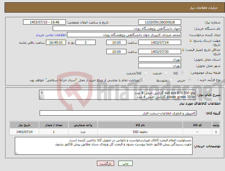The width and height of the screenshot is (225, 171).
Task: Click general description text area ssd evo
Action: coord(117,95)
